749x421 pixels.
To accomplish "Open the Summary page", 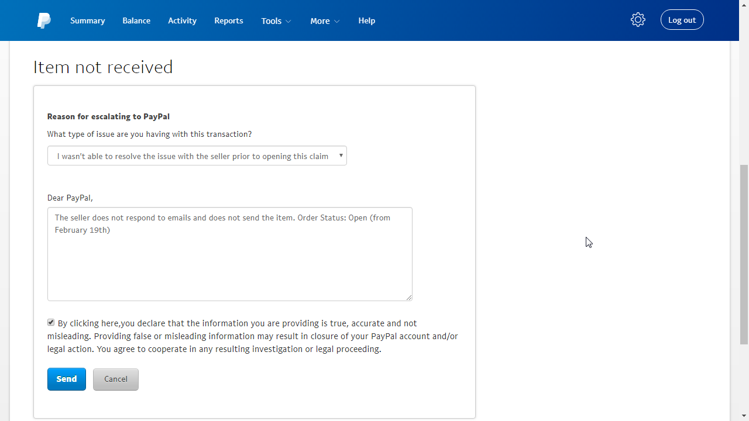I will (x=88, y=20).
